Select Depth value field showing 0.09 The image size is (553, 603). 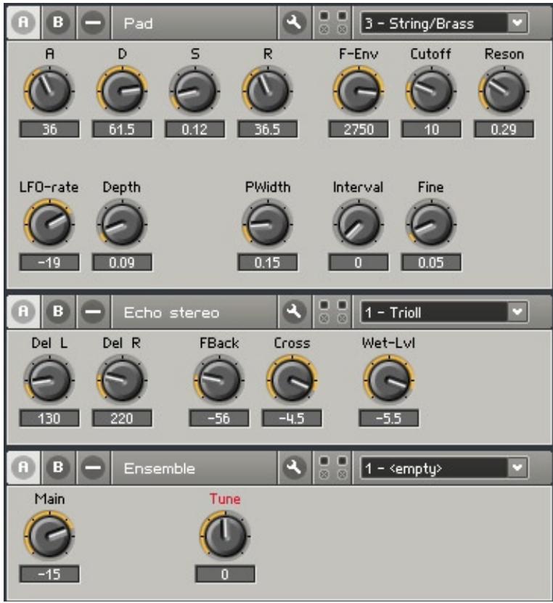pos(122,263)
